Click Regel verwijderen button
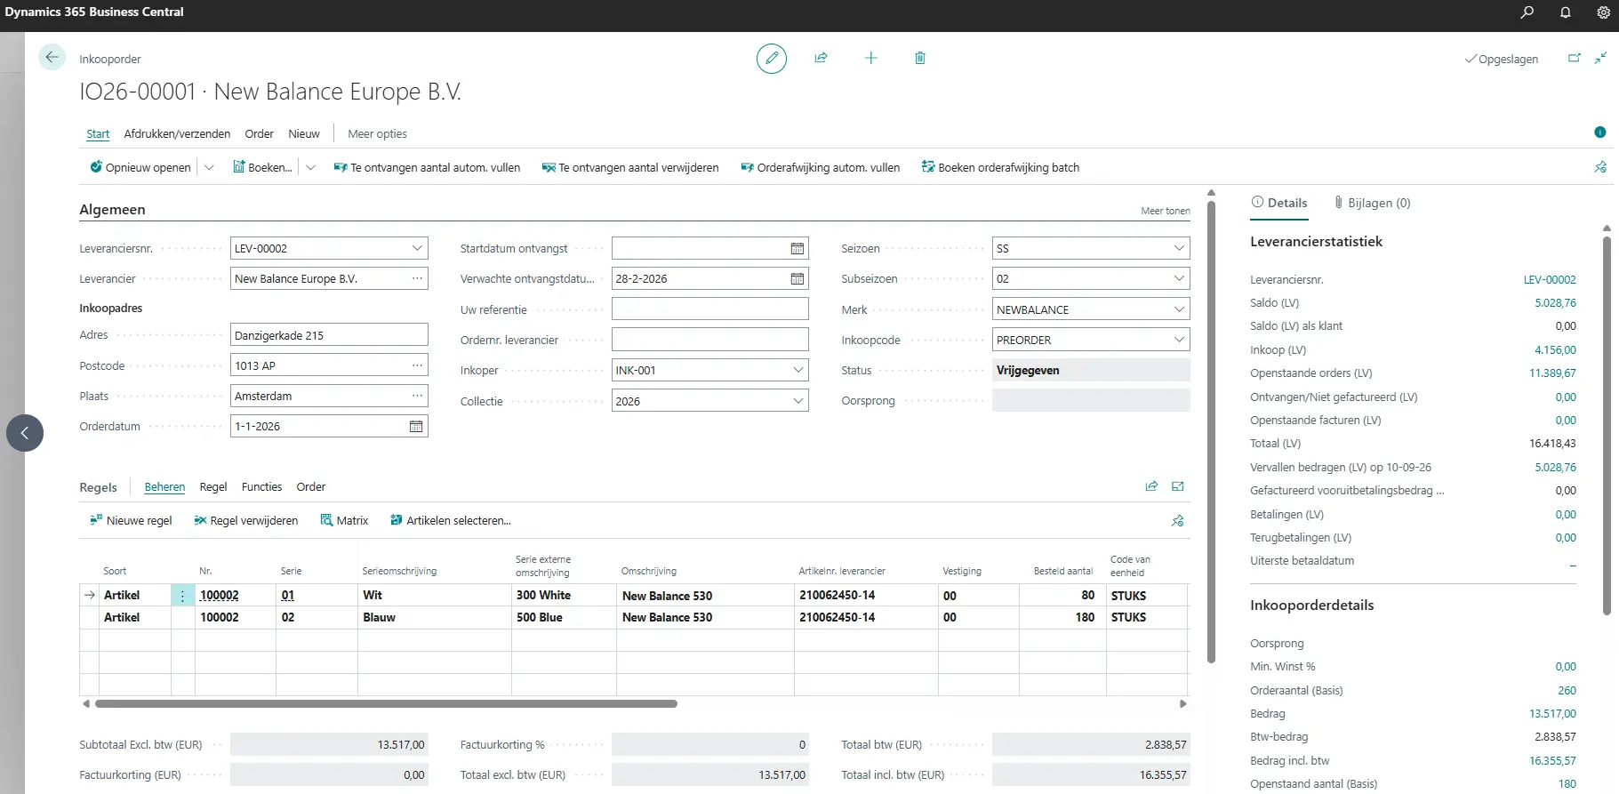Viewport: 1619px width, 794px height. [x=245, y=521]
